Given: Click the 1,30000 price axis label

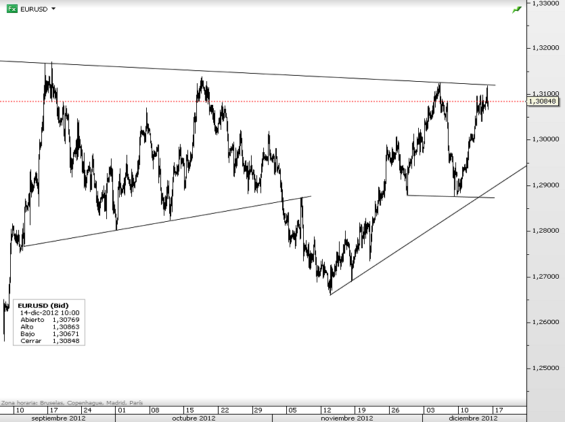Looking at the screenshot, I should [x=545, y=139].
